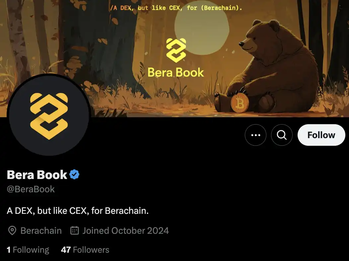Click the pale moon circle in banner
The image size is (349, 261).
(x=202, y=28)
